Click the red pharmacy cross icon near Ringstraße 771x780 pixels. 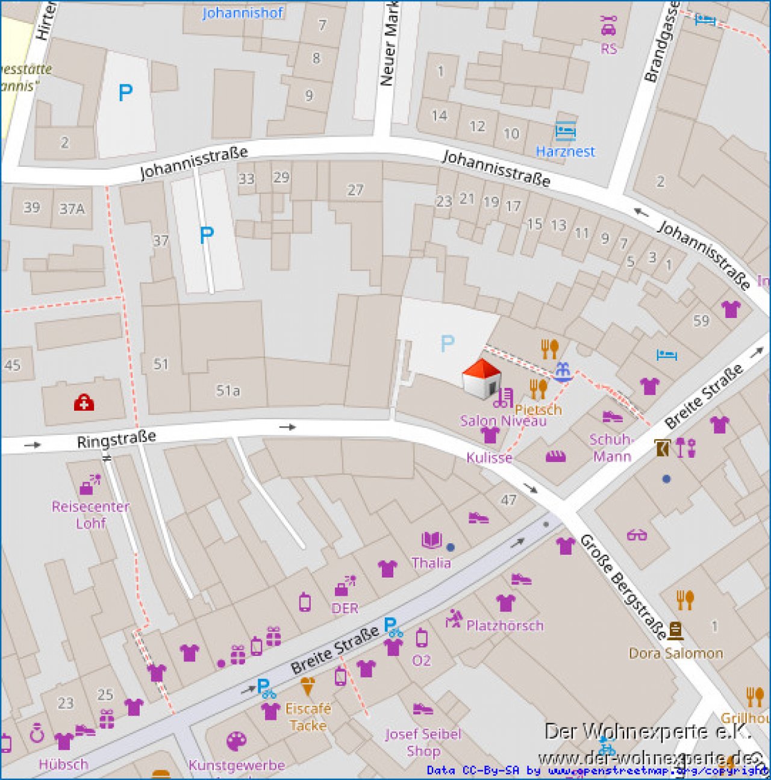[83, 402]
